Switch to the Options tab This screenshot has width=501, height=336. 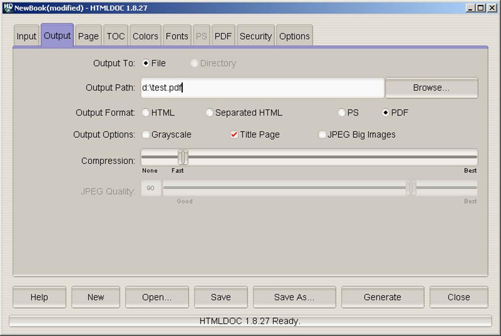294,36
